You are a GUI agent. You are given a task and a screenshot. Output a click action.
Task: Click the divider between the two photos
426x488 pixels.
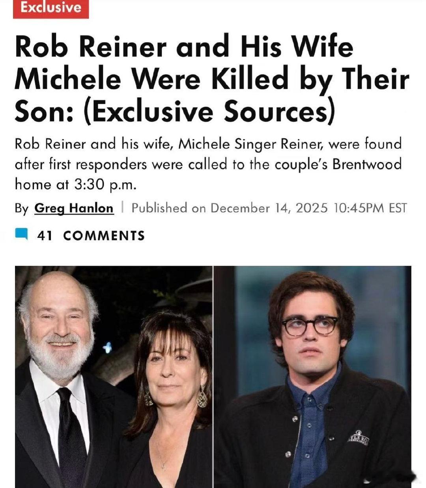tap(213, 376)
